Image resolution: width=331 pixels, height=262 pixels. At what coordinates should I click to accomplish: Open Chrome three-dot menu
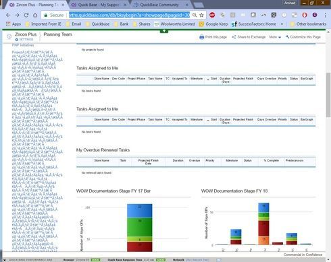coord(326,15)
